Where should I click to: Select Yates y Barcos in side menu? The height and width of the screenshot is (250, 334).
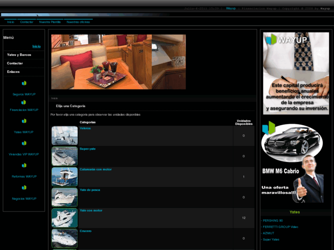[19, 55]
